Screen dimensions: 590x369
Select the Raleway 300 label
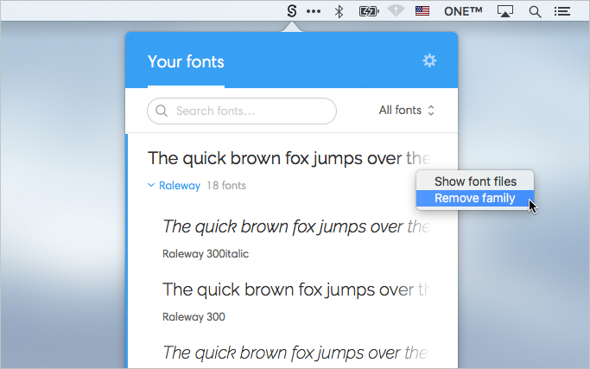(x=193, y=316)
